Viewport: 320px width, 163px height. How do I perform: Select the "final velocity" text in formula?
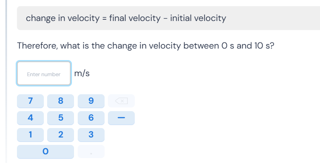pos(135,18)
